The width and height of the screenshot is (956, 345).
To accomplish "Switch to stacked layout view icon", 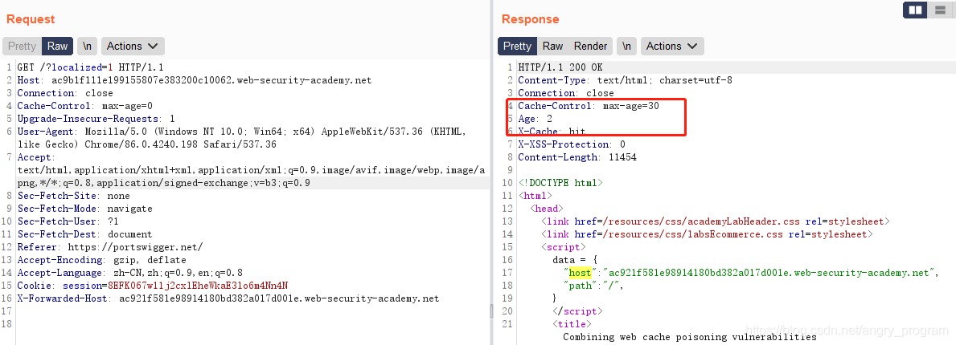I will 938,10.
